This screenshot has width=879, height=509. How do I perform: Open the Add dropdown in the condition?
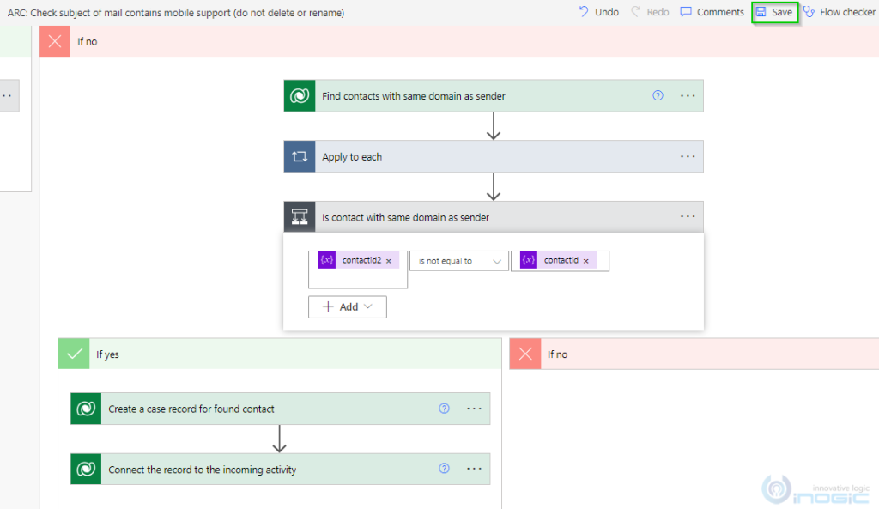347,306
